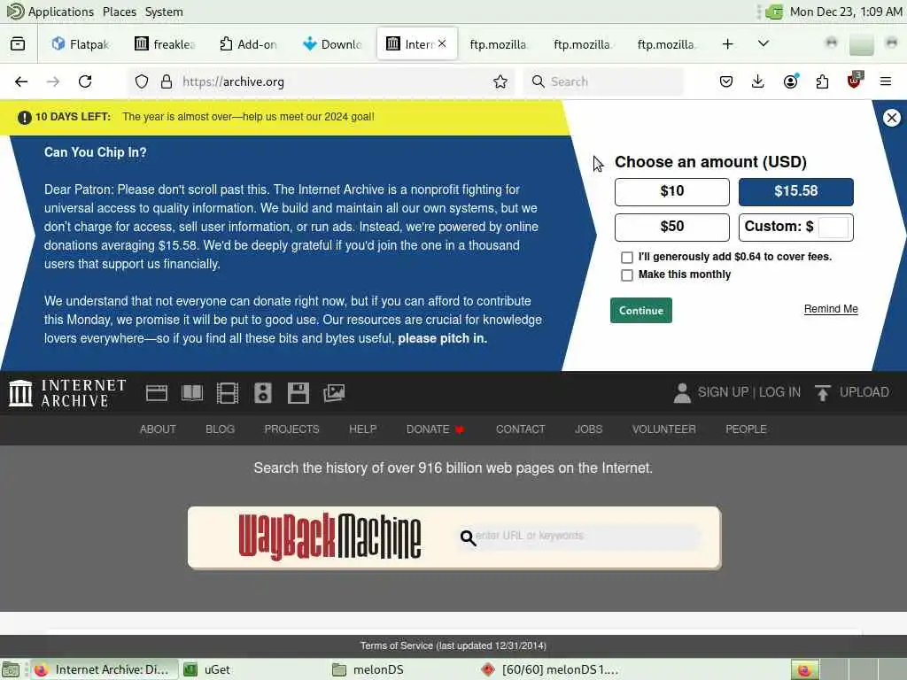Image resolution: width=907 pixels, height=680 pixels.
Task: Open the Pocket save icon
Action: 726,81
